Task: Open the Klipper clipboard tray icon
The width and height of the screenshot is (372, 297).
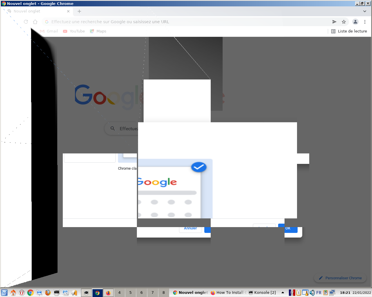Action: (x=298, y=293)
